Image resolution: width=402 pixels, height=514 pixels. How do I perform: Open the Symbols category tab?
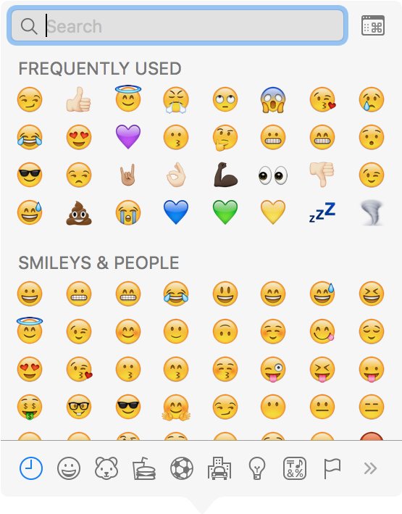295,468
